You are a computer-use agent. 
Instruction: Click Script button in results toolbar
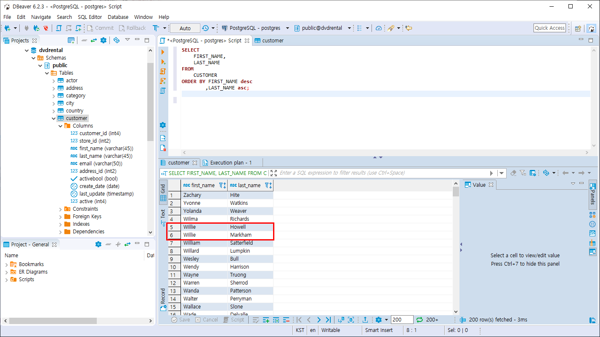(x=233, y=320)
